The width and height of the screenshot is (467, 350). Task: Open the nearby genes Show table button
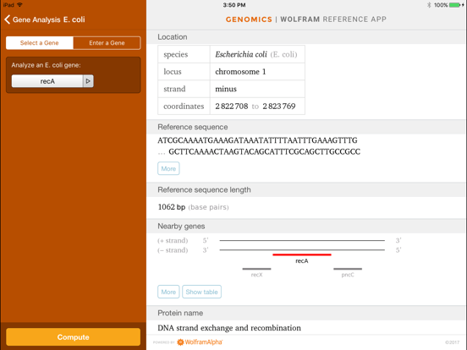pyautogui.click(x=201, y=292)
